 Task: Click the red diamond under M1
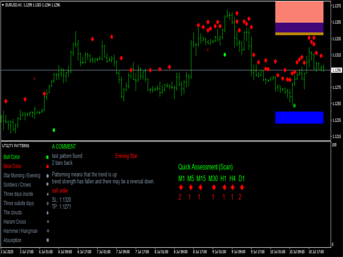pyautogui.click(x=181, y=187)
